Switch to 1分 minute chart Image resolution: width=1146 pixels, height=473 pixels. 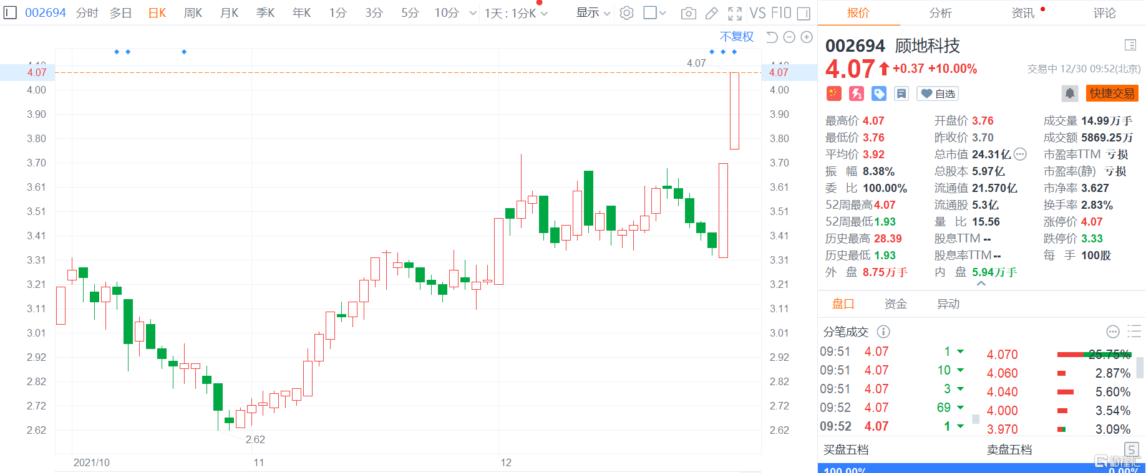(338, 13)
